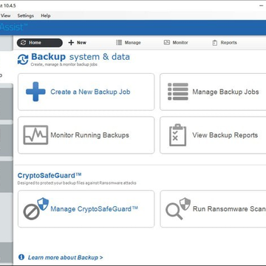Click the info icon beside Learn more

(21, 257)
